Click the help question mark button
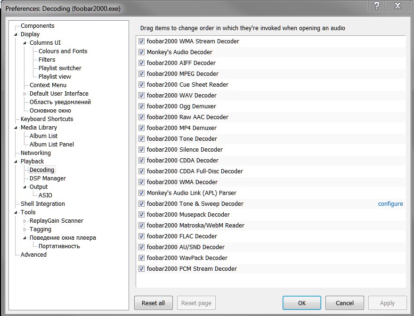This screenshot has width=414, height=316. [x=376, y=6]
